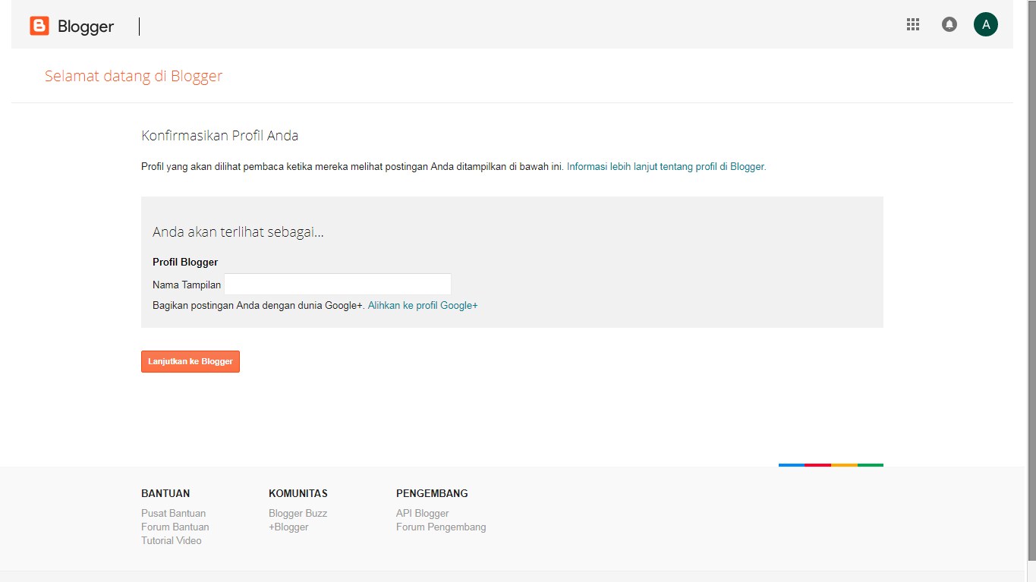Click the multicolored stripe above the footer
Viewport: 1036px width, 582px height.
pos(830,464)
